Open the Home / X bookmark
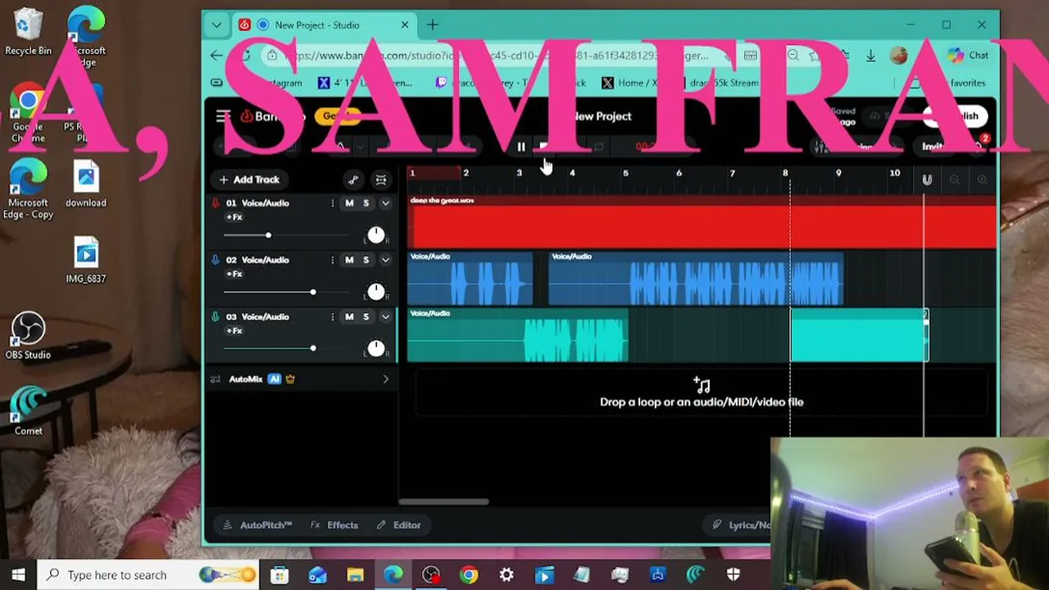The image size is (1049, 590). coord(629,83)
